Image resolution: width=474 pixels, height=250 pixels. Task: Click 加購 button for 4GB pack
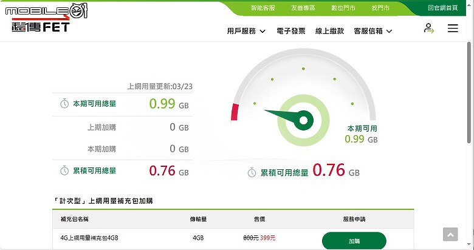(x=354, y=241)
